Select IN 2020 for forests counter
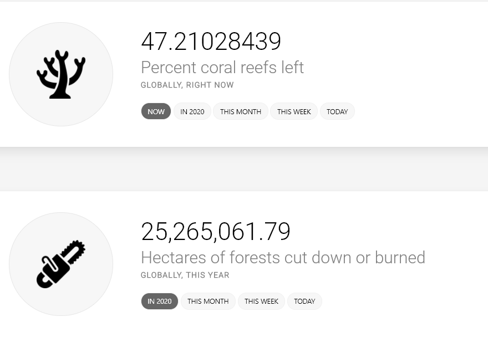The image size is (488, 337). click(x=159, y=301)
